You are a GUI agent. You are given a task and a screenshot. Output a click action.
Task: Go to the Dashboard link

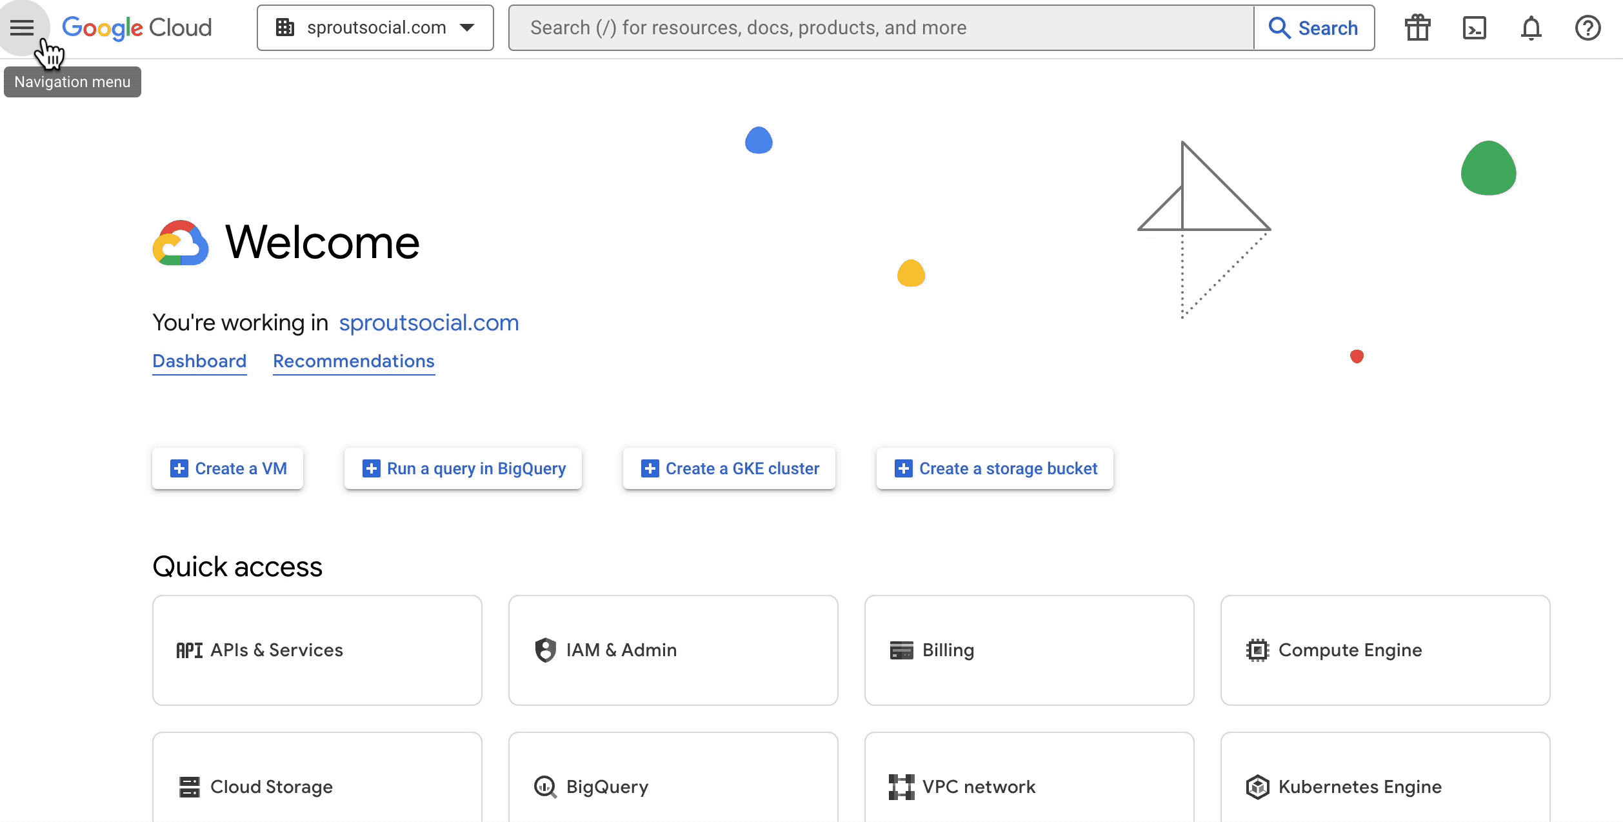pos(199,361)
